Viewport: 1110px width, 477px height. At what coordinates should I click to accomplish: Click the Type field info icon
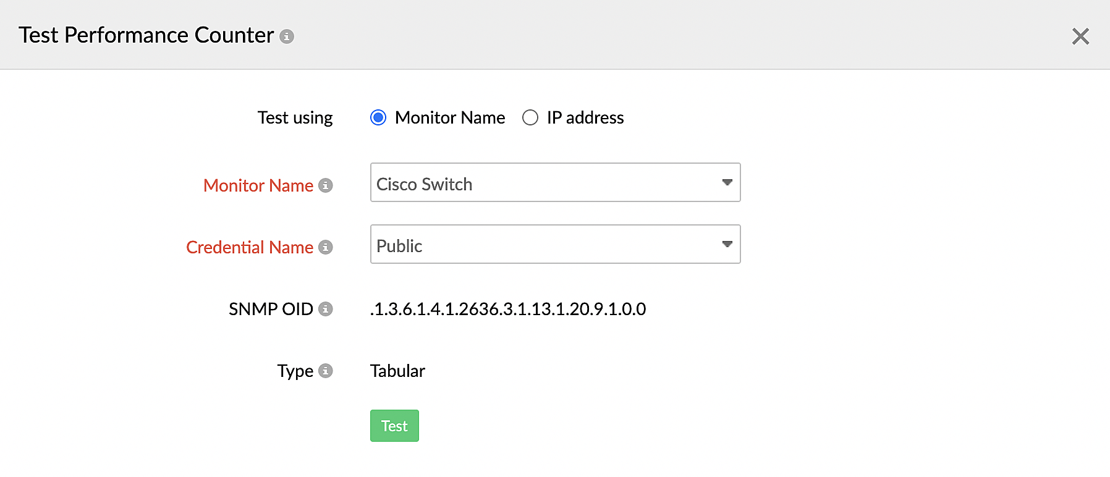(326, 371)
